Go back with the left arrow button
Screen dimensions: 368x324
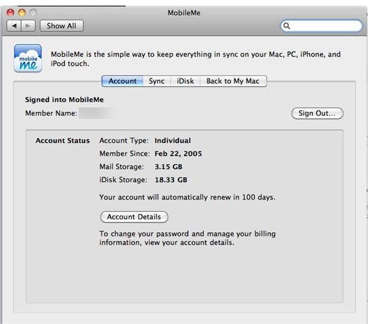point(14,26)
